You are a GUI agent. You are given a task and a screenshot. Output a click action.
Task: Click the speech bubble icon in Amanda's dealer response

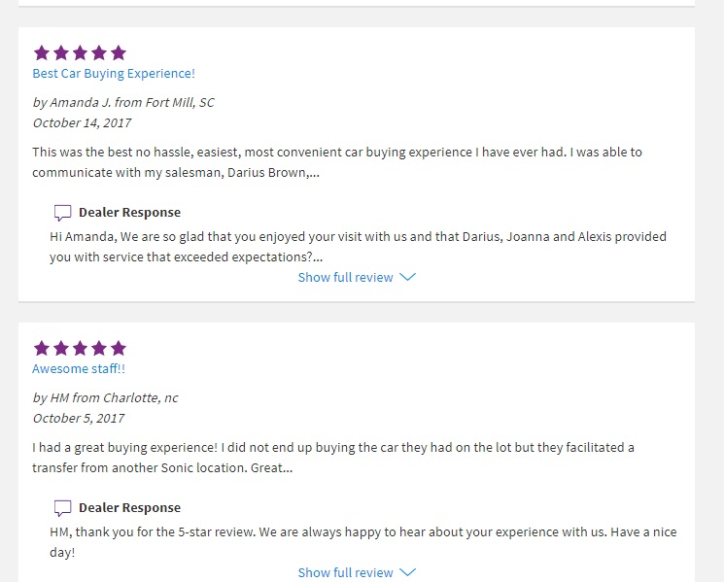(x=63, y=213)
